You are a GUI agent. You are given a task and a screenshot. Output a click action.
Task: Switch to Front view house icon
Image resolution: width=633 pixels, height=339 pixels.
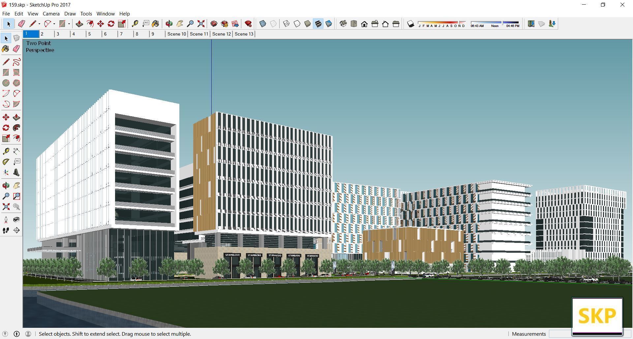[364, 24]
